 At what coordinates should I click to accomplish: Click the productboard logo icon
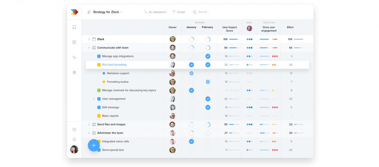click(x=74, y=12)
